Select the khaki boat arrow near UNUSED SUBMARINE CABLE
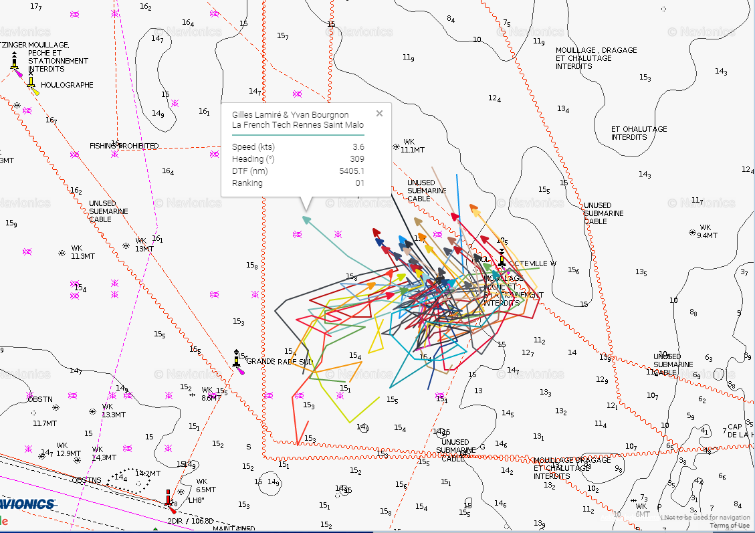The height and width of the screenshot is (533, 755). (417, 222)
